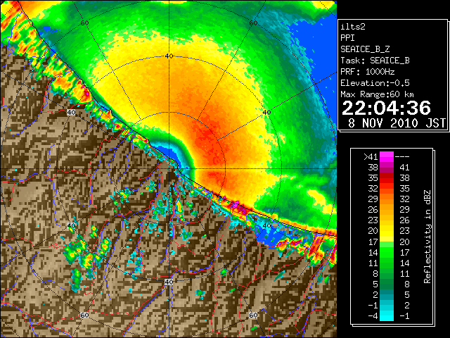Image resolution: width=450 pixels, height=338 pixels.
Task: Click the "PRF: 1000Hz" value
Action: 367,72
